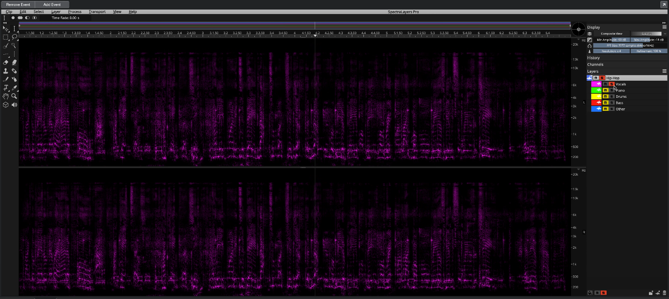
Task: Select the zoom magnifier tool
Action: click(x=14, y=96)
